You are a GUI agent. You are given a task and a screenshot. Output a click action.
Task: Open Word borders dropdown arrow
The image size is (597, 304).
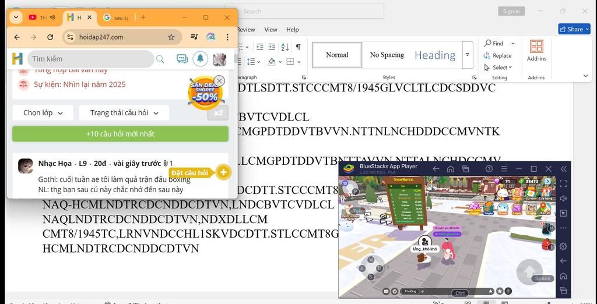pyautogui.click(x=299, y=62)
